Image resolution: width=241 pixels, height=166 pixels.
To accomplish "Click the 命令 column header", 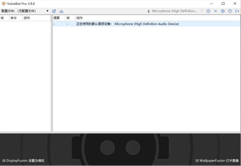I will (16, 18).
